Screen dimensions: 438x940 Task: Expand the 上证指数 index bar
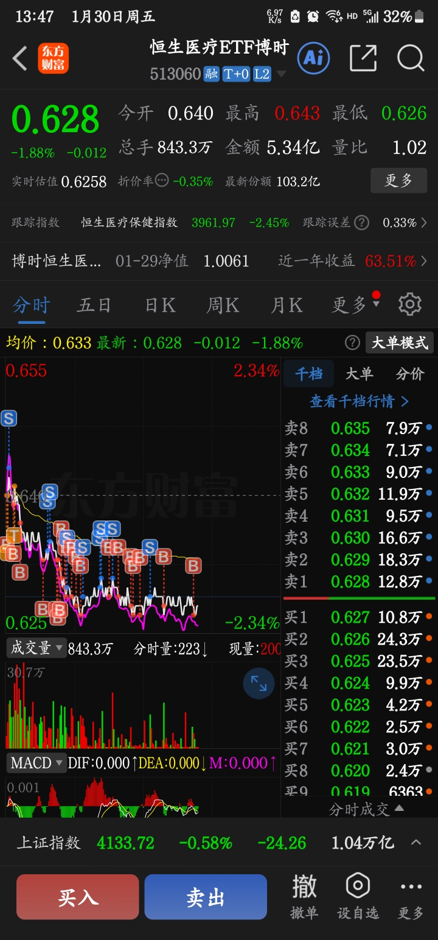(x=416, y=843)
